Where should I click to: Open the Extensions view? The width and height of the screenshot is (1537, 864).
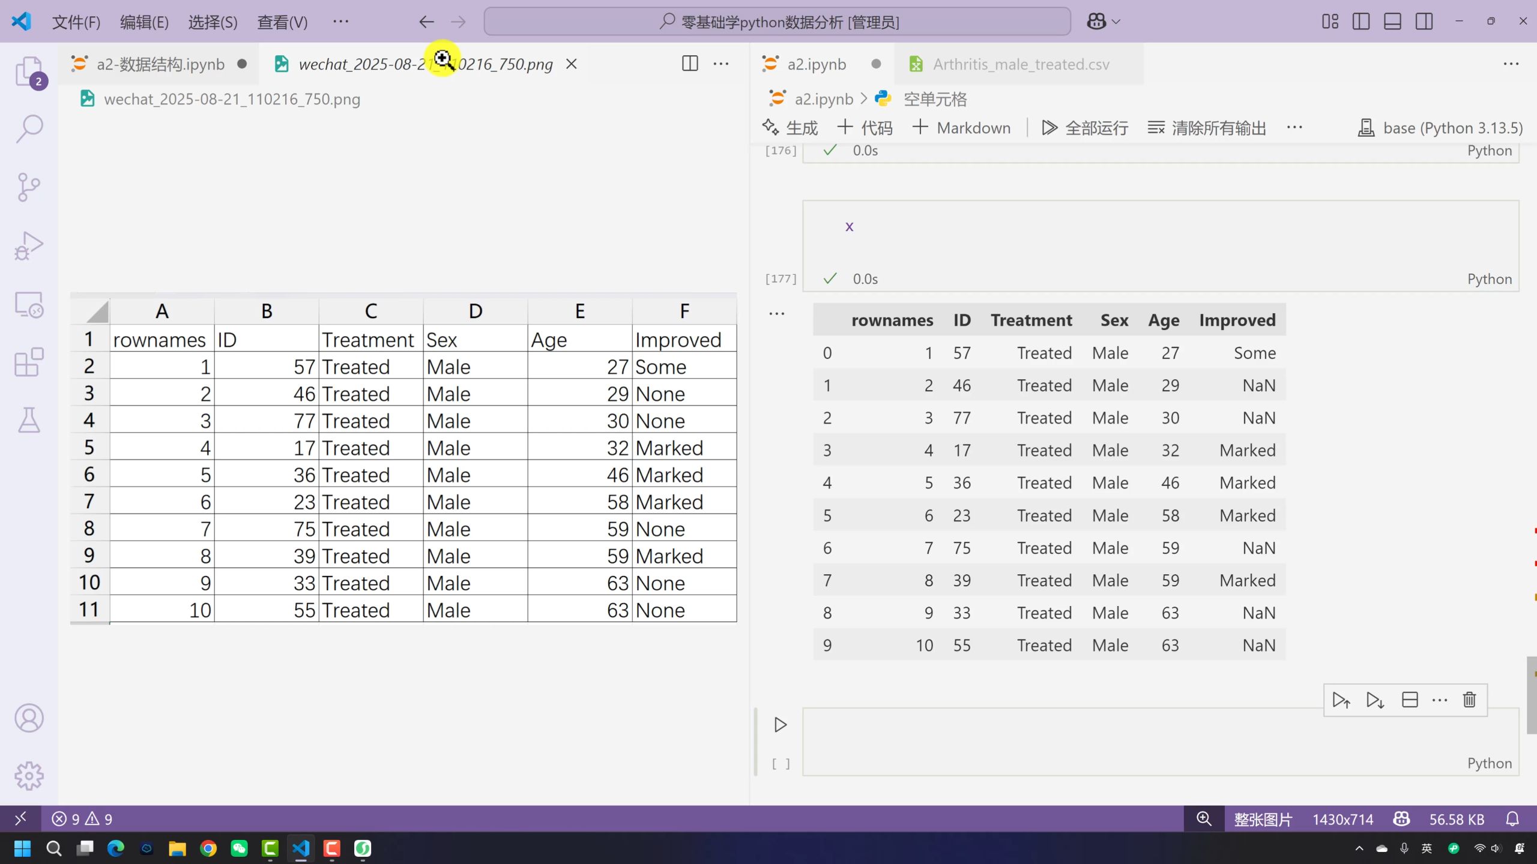coord(29,362)
